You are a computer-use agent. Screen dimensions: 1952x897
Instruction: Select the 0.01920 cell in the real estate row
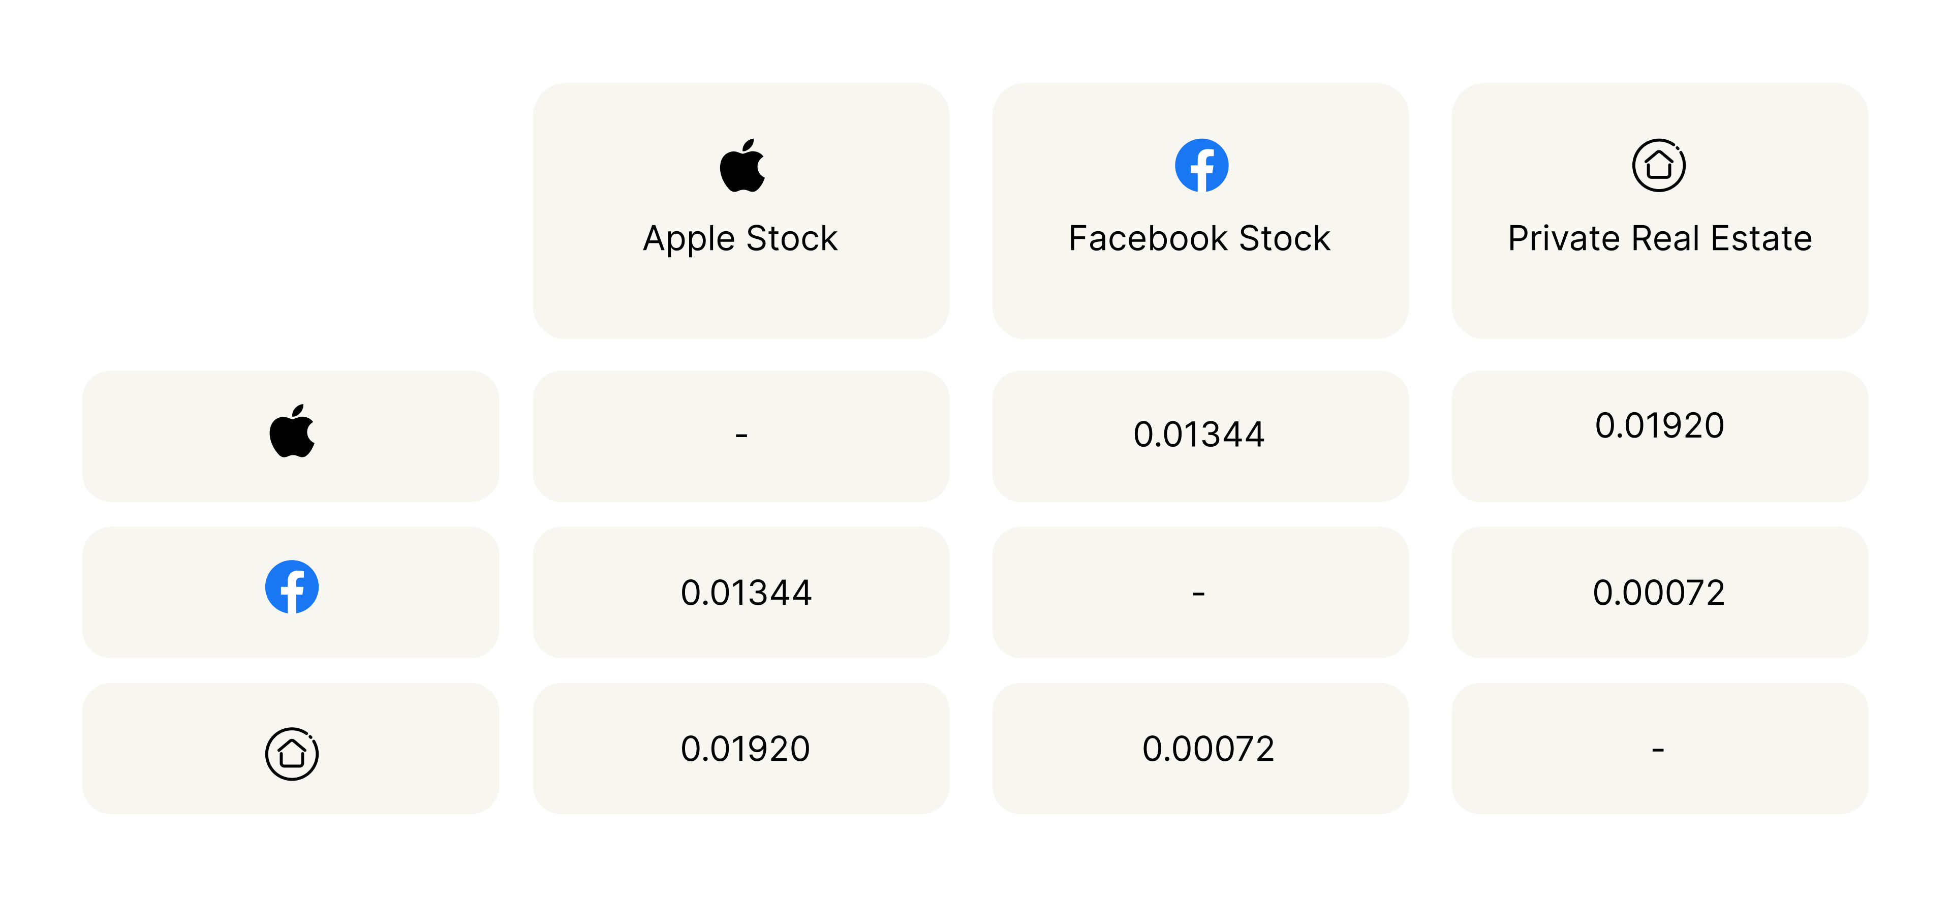pos(746,749)
